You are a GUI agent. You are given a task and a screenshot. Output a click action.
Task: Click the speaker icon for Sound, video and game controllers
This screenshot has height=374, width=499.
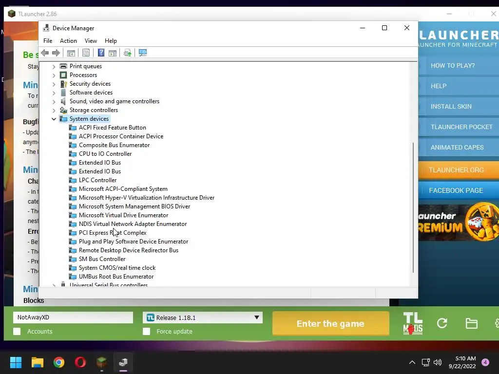pos(64,101)
